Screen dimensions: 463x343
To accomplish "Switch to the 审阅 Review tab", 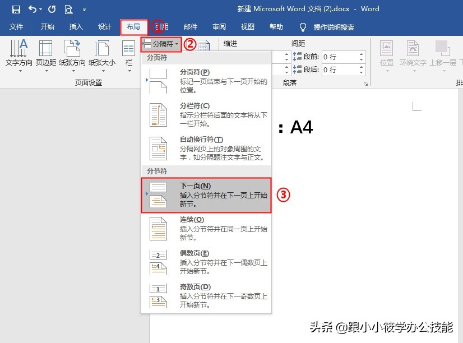I will 219,26.
